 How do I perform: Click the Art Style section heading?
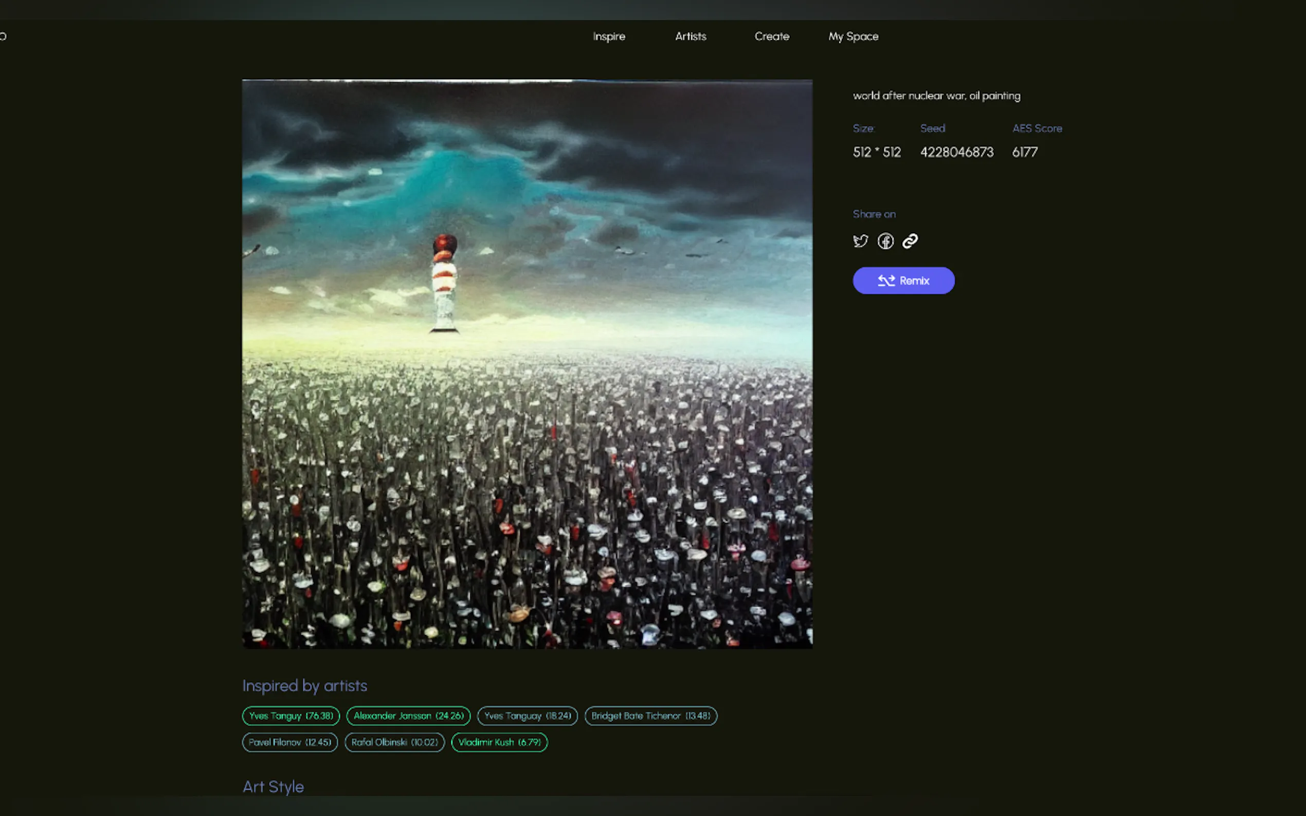pos(273,786)
